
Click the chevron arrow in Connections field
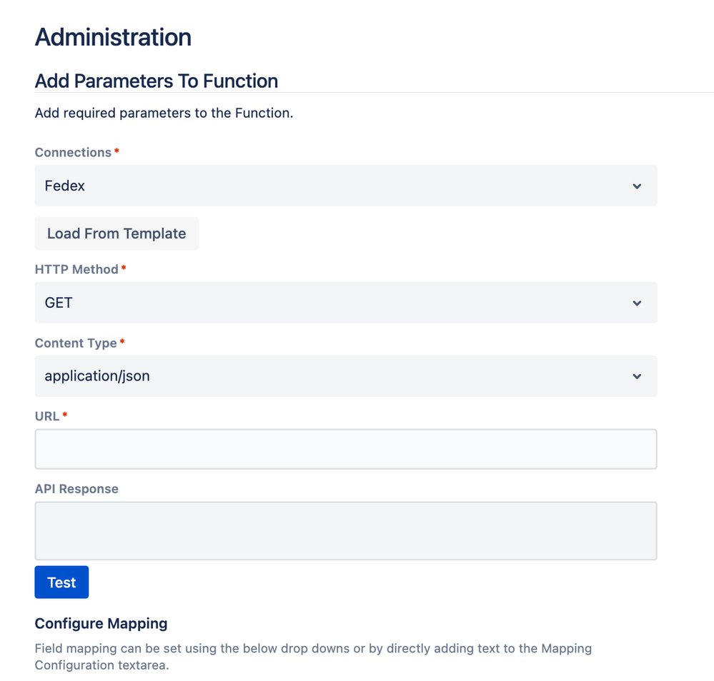[637, 186]
